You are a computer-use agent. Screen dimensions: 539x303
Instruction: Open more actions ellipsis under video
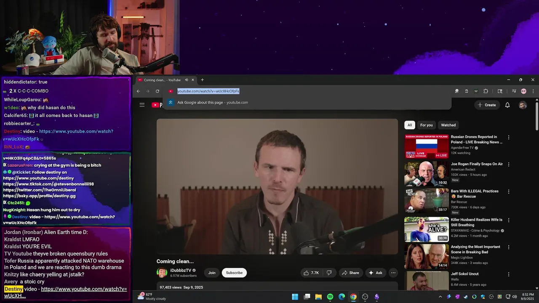tap(393, 273)
